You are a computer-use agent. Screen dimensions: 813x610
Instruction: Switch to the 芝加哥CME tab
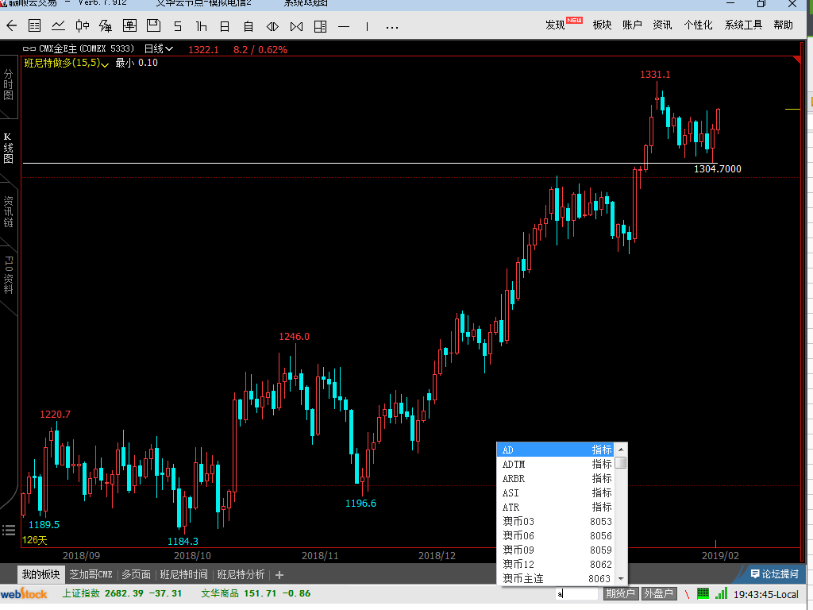tap(91, 574)
